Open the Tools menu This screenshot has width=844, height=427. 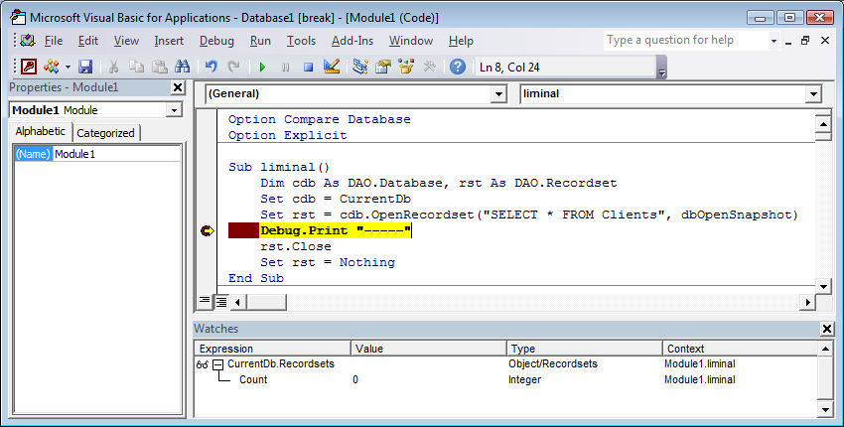[x=301, y=41]
